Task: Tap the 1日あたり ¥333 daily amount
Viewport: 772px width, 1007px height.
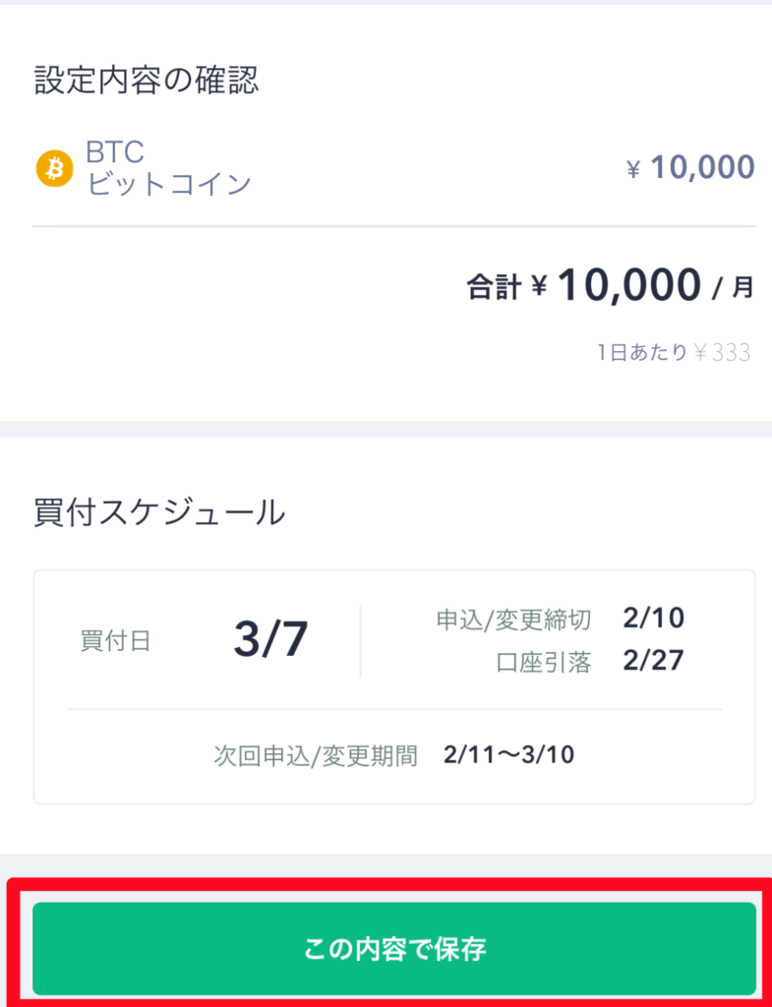Action: (x=673, y=353)
